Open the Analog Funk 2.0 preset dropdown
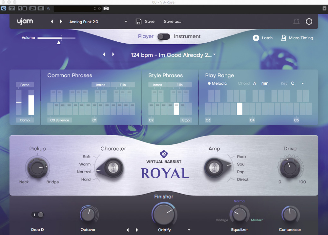This screenshot has height=235, width=328. pos(126,21)
